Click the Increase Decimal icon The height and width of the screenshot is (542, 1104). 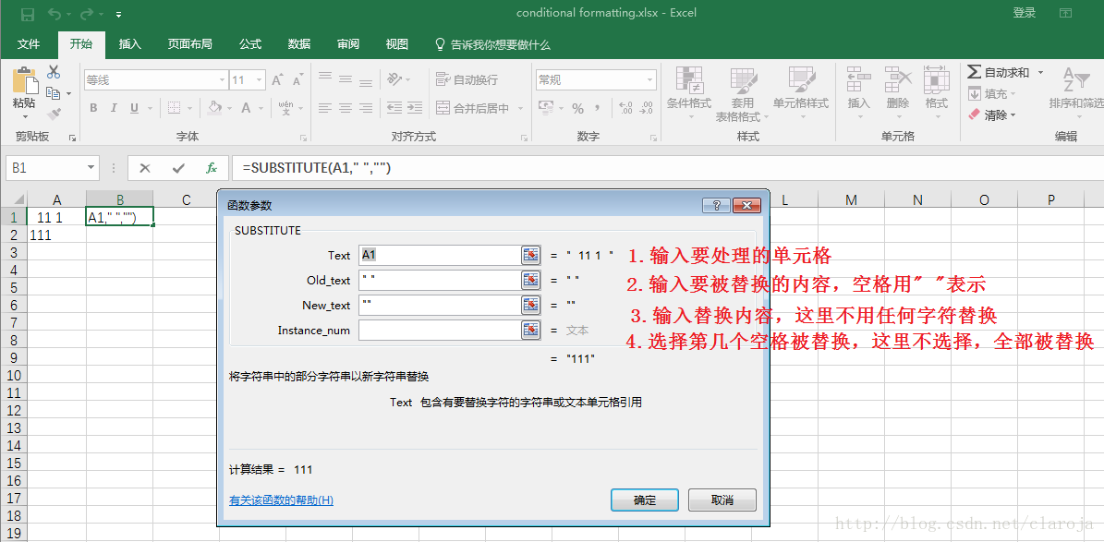(x=625, y=108)
